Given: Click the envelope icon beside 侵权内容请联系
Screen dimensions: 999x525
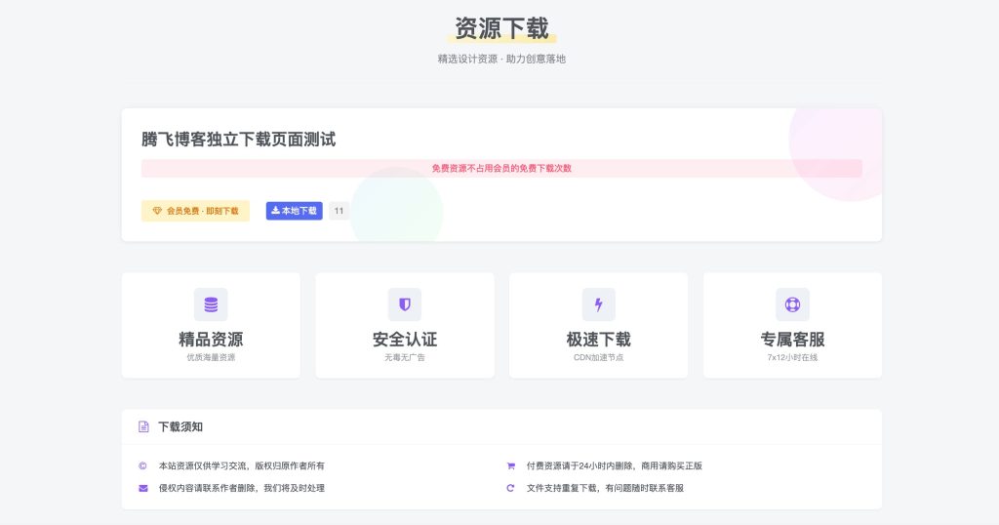Looking at the screenshot, I should pos(142,489).
